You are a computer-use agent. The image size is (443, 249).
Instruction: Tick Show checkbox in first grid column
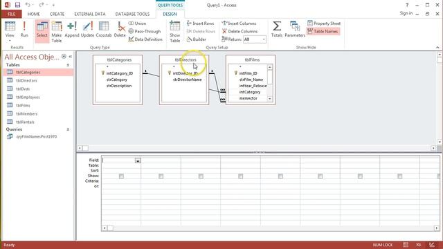(x=121, y=176)
